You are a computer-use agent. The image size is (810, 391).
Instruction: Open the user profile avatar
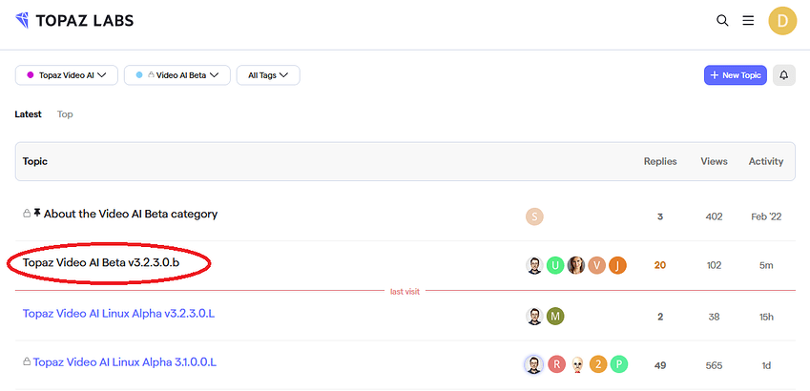coord(782,20)
